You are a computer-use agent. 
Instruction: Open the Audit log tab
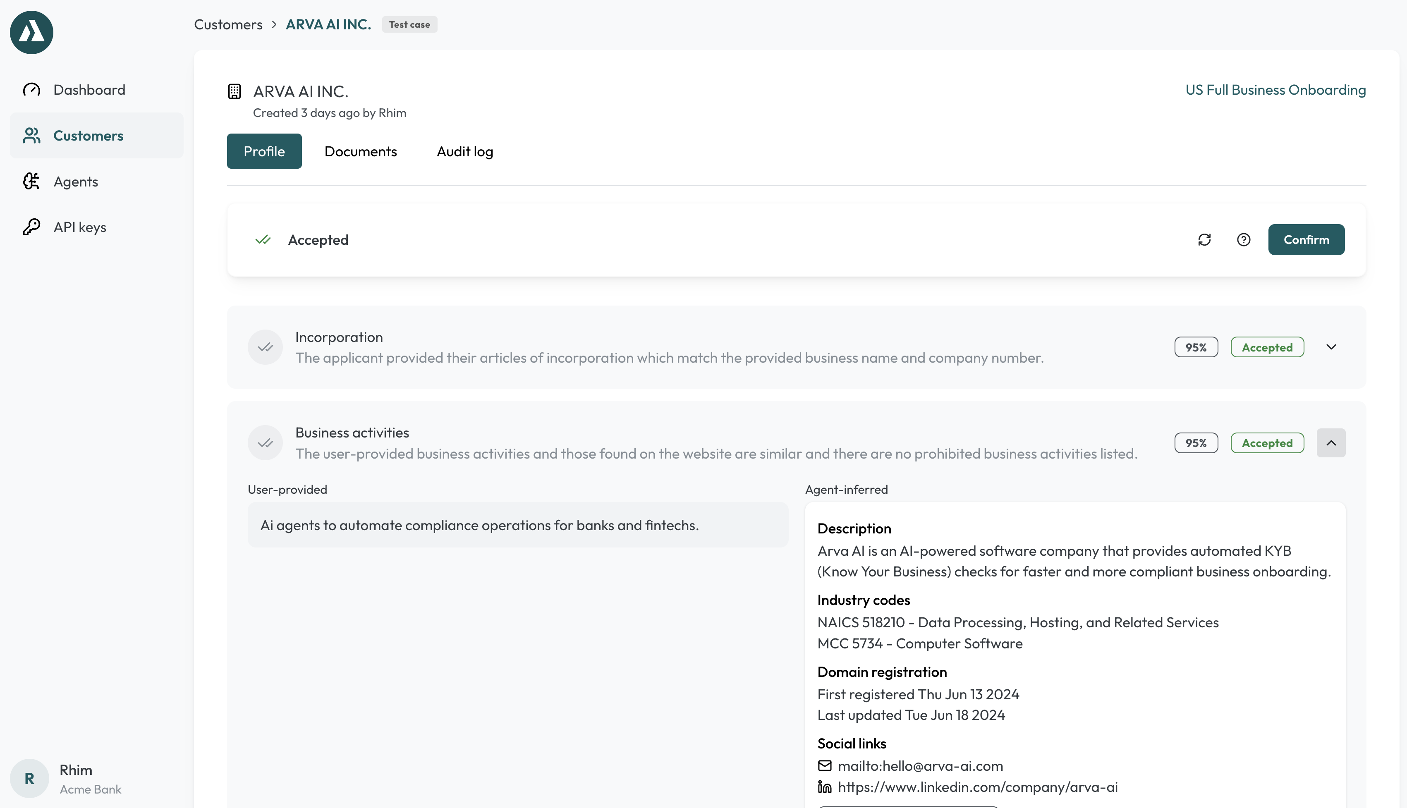[x=464, y=151]
